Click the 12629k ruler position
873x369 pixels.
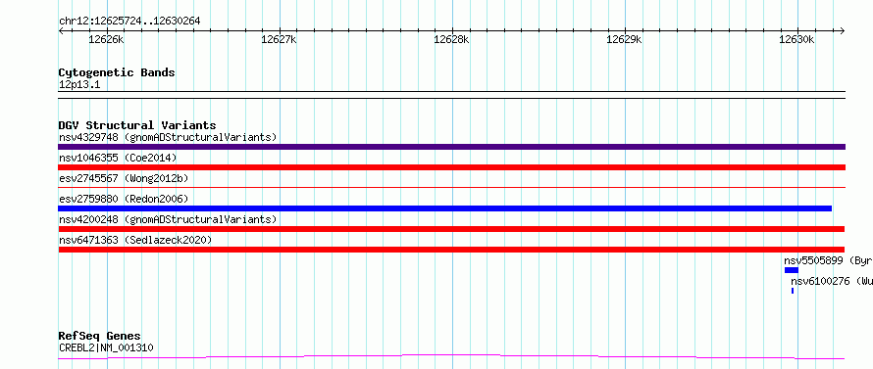(x=624, y=39)
